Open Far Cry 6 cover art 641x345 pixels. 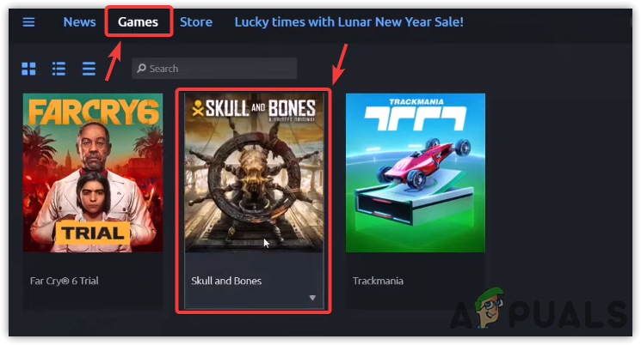[x=93, y=172]
